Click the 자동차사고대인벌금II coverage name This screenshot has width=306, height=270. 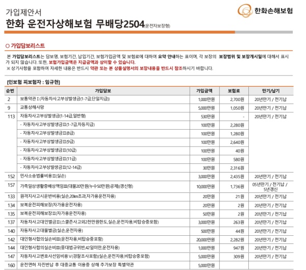pyautogui.click(x=89, y=222)
